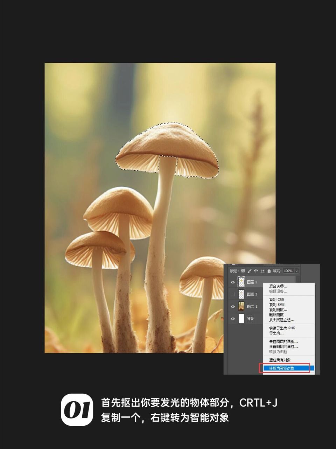Click the 填充 100% value field
Image resolution: width=336 pixels, height=449 pixels.
[288, 271]
